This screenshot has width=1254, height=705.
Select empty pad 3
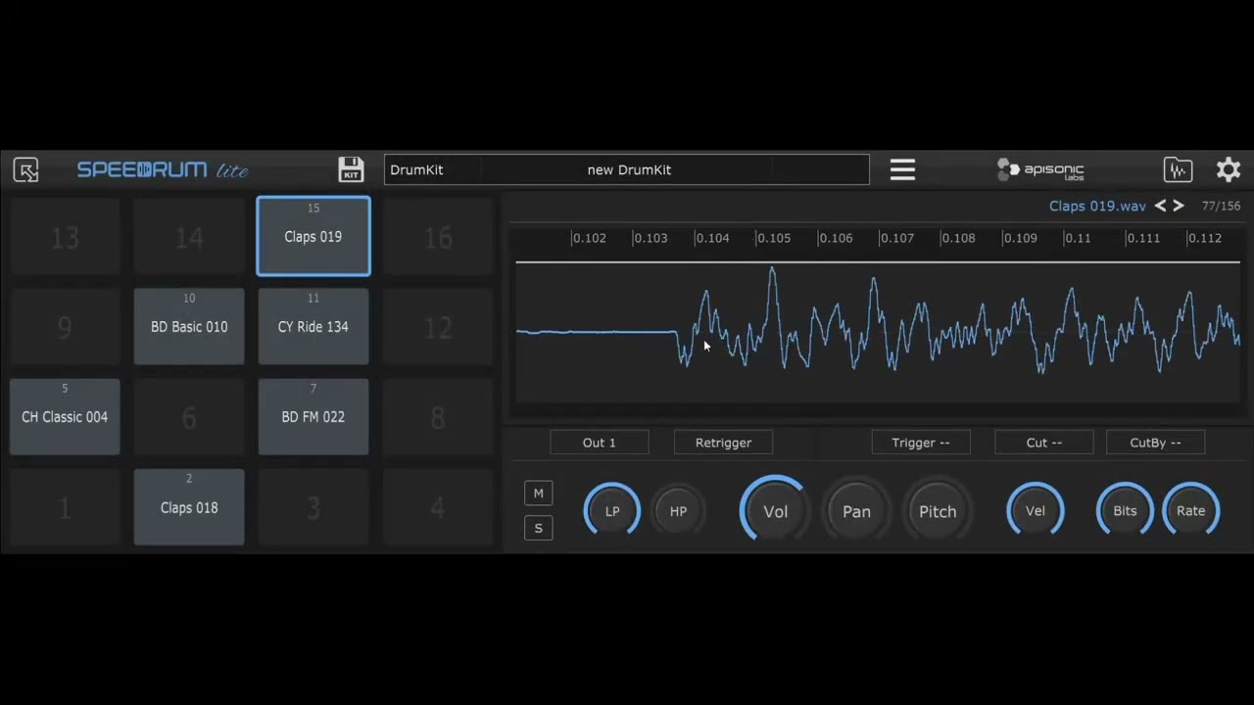[313, 507]
